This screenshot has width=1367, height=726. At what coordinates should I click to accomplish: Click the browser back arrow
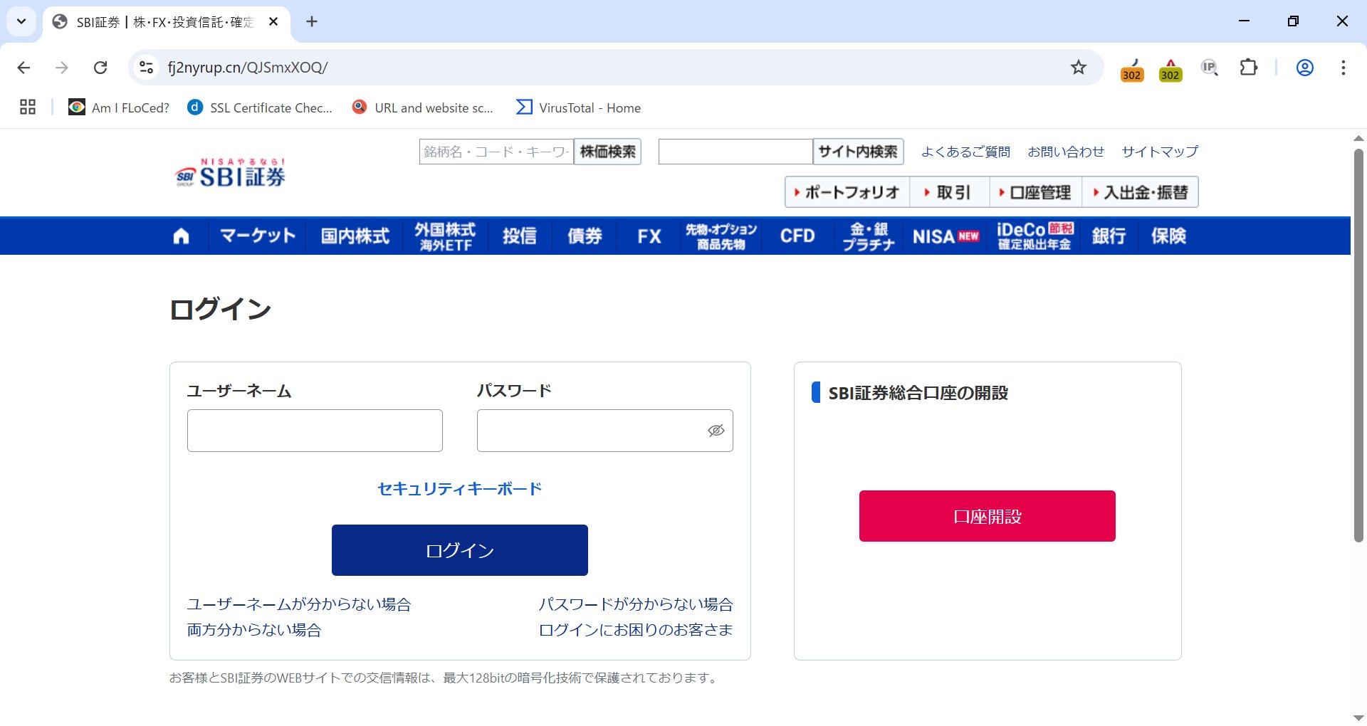click(x=23, y=68)
